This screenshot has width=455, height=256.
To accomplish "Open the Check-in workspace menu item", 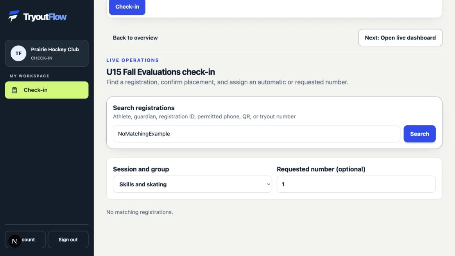I will [47, 90].
